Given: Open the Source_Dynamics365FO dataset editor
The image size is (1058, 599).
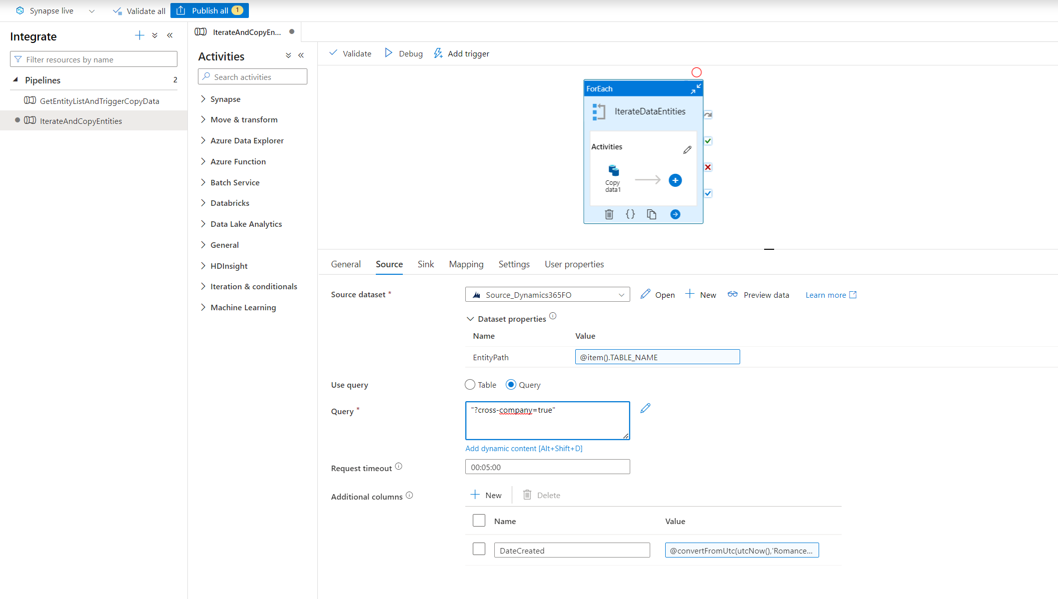Looking at the screenshot, I should click(658, 295).
